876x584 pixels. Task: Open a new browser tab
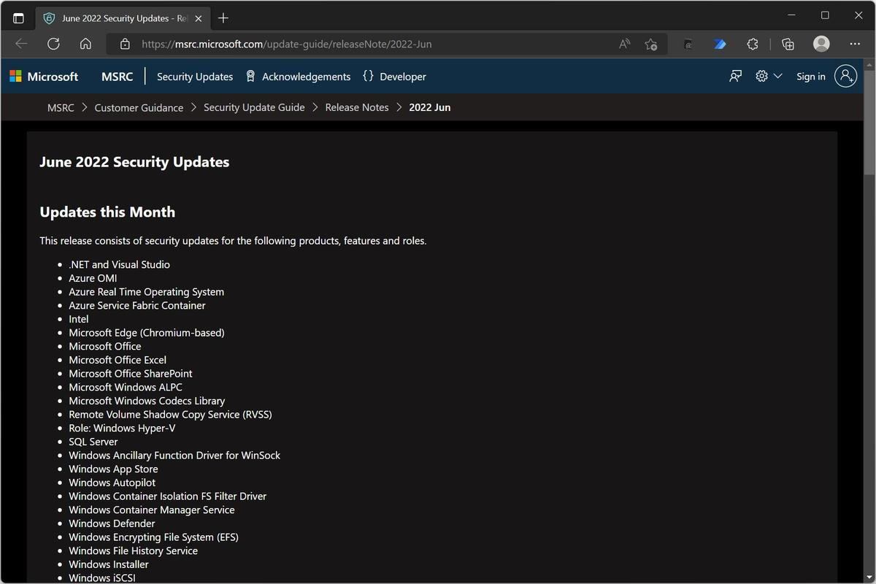(x=223, y=18)
